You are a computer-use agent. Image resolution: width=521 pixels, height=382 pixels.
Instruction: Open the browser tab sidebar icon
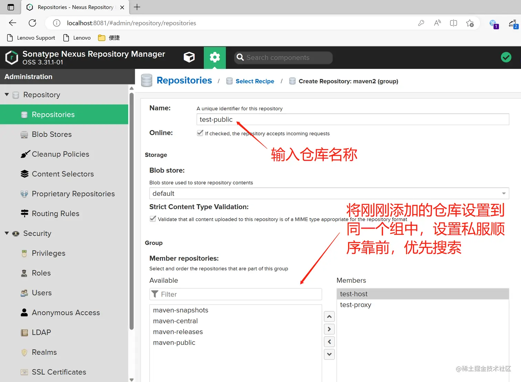tap(11, 7)
